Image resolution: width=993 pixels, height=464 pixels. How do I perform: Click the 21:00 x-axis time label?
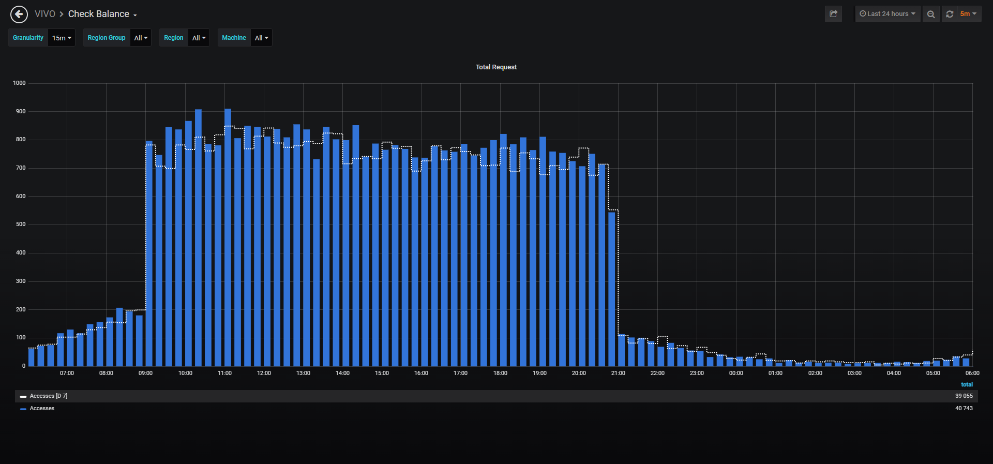pyautogui.click(x=618, y=373)
